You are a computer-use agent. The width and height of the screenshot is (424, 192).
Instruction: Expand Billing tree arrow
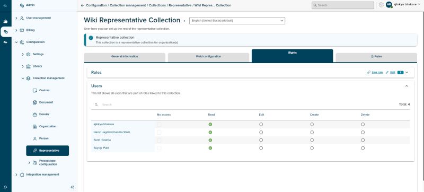16,30
